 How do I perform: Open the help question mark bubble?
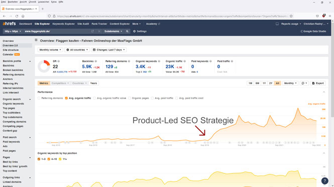click(324, 181)
